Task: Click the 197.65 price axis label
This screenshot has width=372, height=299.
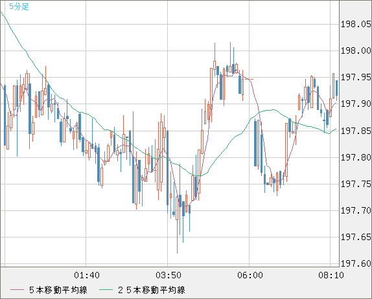Action: click(x=356, y=237)
